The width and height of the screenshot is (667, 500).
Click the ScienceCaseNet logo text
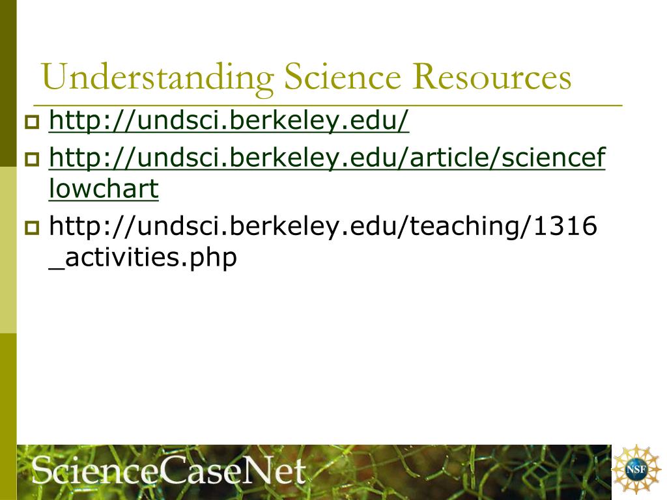(x=169, y=470)
